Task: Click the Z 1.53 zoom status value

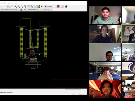Action: pyautogui.click(x=73, y=94)
